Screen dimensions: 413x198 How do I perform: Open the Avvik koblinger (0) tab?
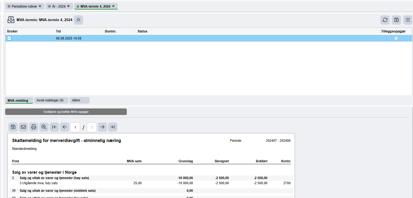pos(51,100)
